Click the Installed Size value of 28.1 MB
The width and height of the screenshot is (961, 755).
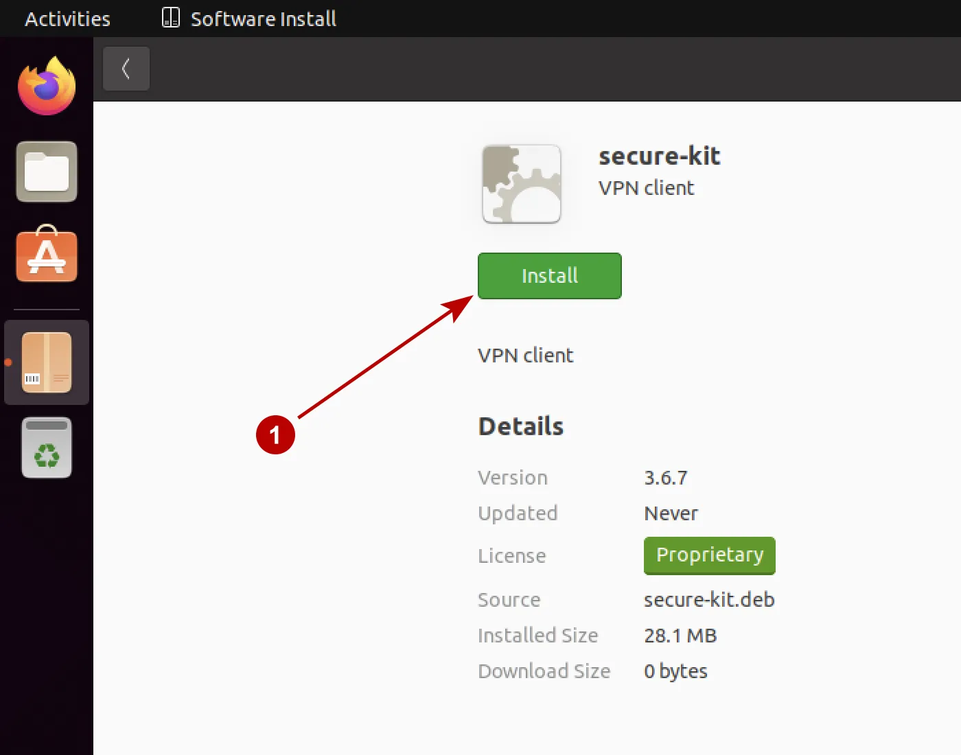(x=680, y=635)
